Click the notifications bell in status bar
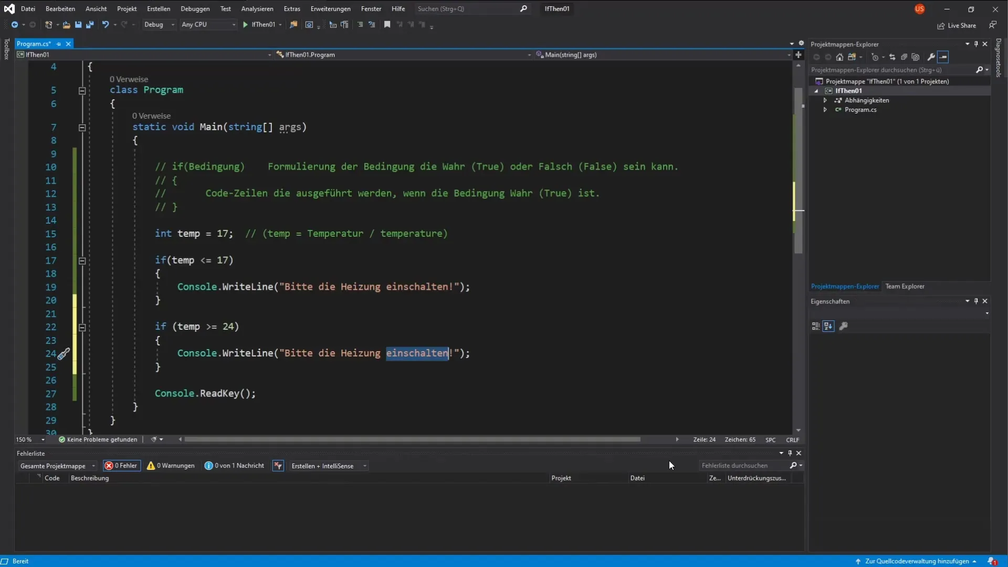 coord(992,561)
